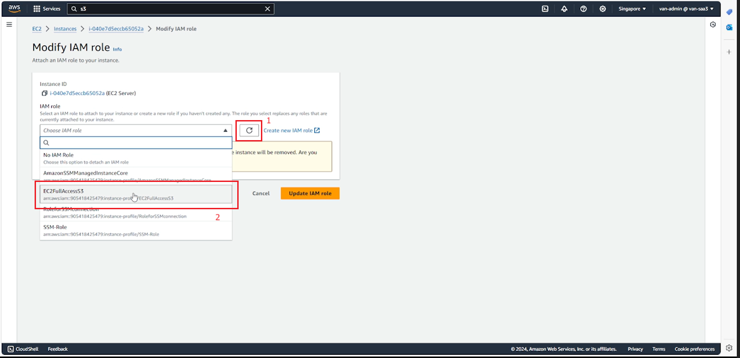The image size is (740, 358).
Task: Open the Services grid menu
Action: [x=47, y=9]
